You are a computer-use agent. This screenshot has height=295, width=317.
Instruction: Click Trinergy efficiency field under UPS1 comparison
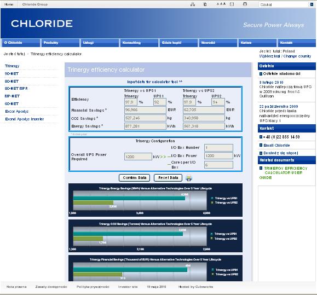[x=131, y=102]
